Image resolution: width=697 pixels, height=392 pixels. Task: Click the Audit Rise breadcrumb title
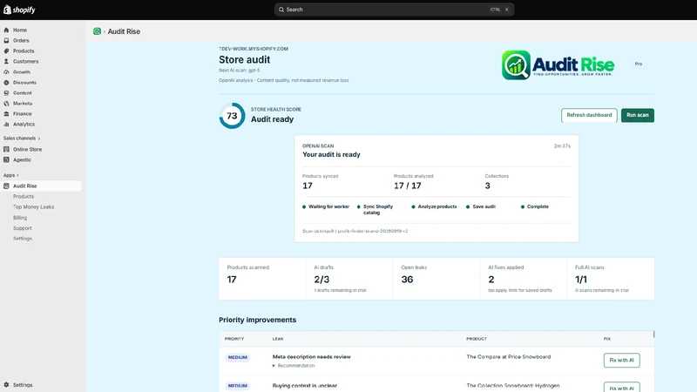124,31
